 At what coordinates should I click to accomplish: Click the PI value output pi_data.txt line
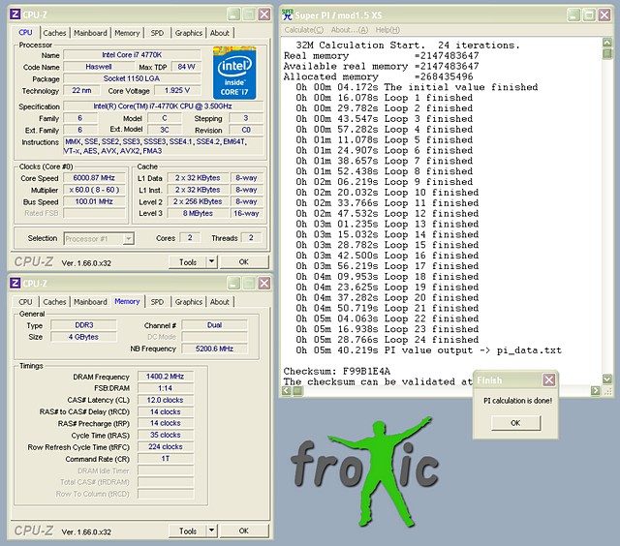coord(428,350)
